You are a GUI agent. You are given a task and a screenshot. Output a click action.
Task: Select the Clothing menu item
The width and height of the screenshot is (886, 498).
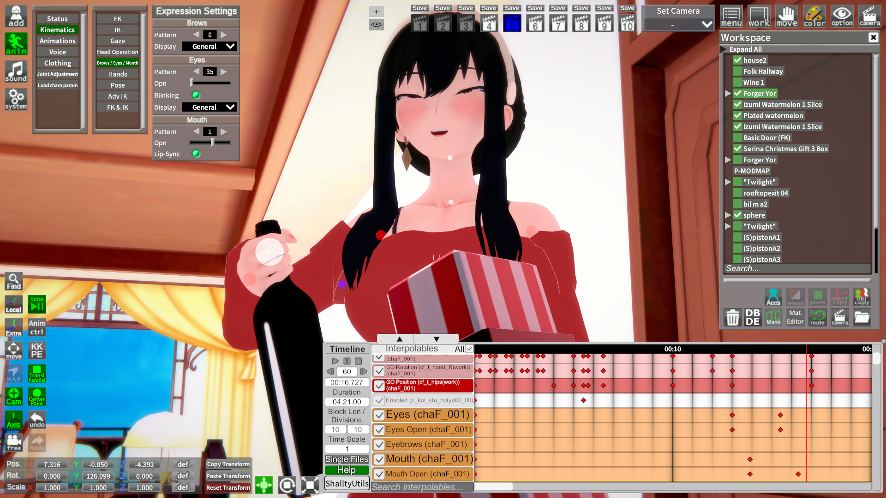tap(58, 63)
